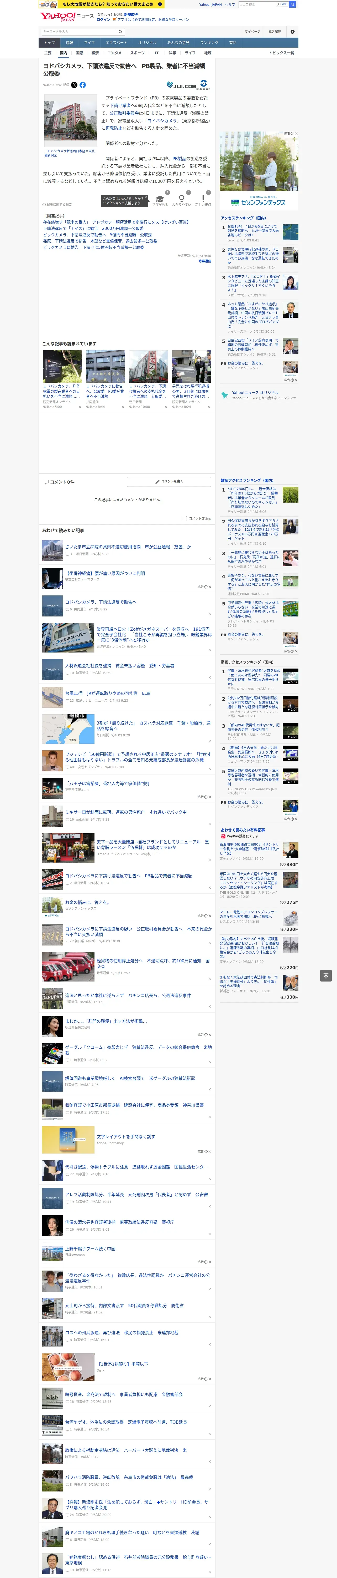Click the コメントを書く button

[x=169, y=482]
